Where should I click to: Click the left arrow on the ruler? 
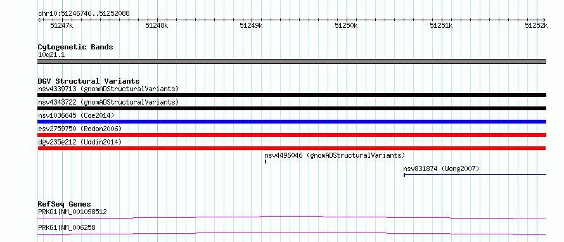[x=39, y=20]
